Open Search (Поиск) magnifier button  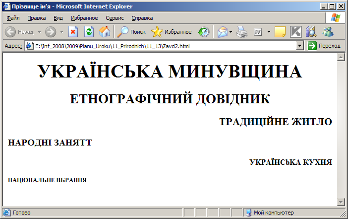point(131,32)
